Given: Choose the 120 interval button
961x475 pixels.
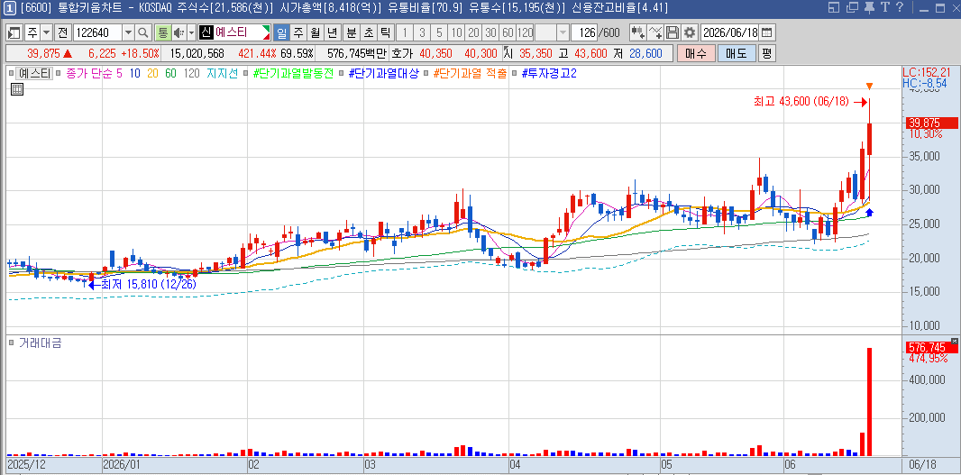Looking at the screenshot, I should click(526, 32).
